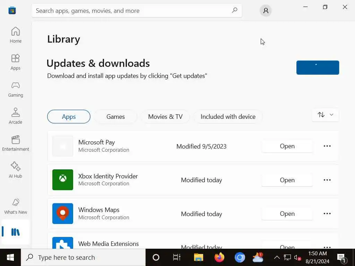Select the Library icon in sidebar
The height and width of the screenshot is (266, 355).
tap(15, 232)
